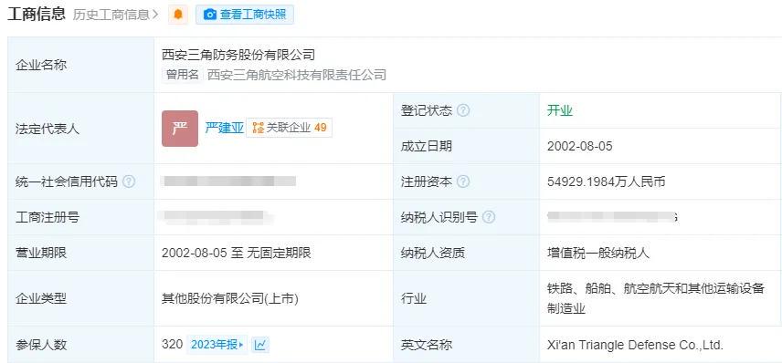Open the insured headcount trend chart icon
The image size is (782, 363).
(260, 345)
